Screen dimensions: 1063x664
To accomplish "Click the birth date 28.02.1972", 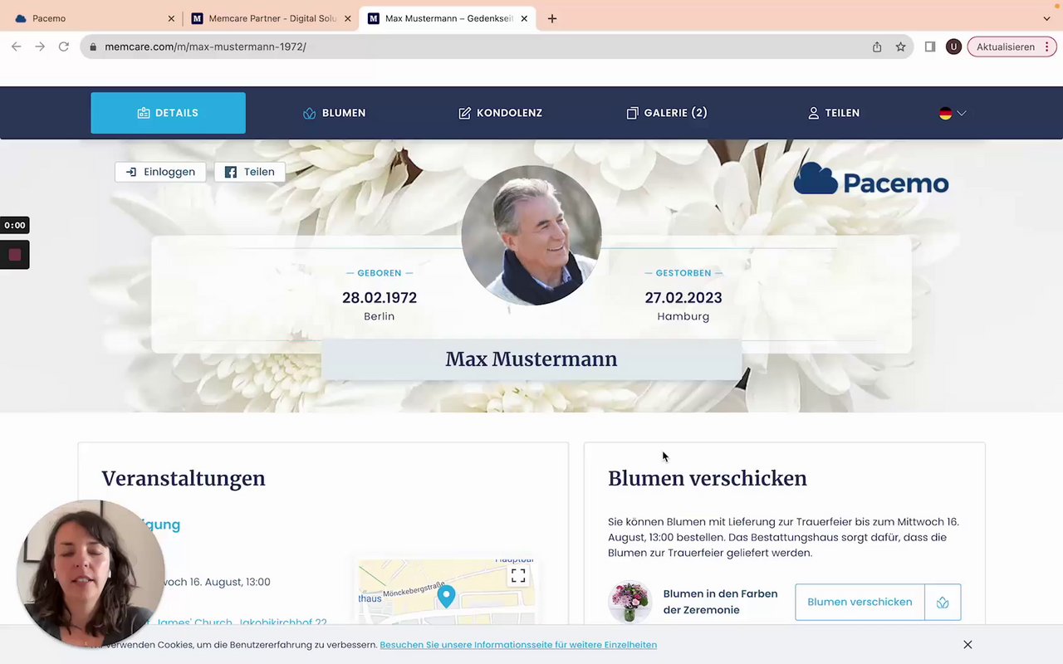I will (x=380, y=297).
